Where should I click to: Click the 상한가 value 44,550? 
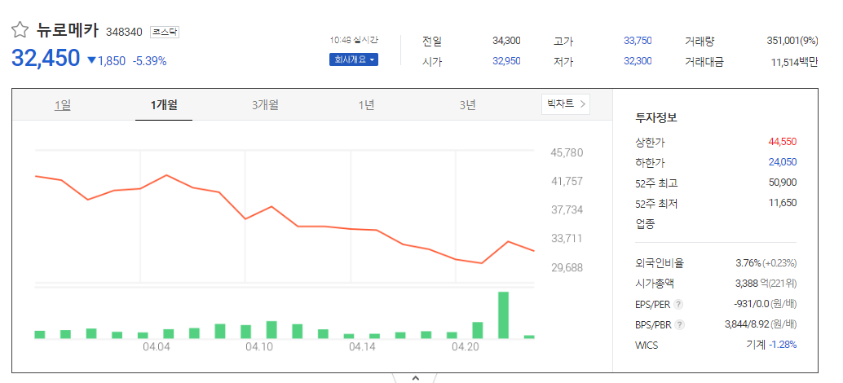783,143
